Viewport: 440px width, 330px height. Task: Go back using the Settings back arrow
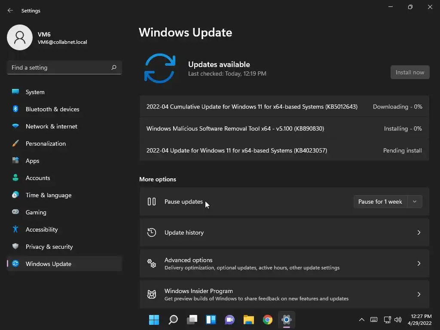(x=10, y=10)
